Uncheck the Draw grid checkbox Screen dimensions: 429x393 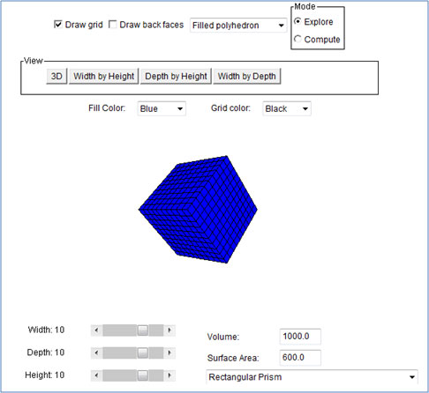tap(58, 25)
